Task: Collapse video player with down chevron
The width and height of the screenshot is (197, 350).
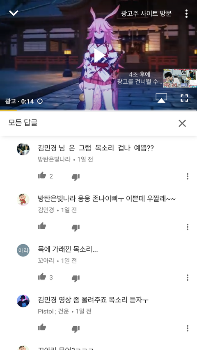Action: click(x=14, y=13)
